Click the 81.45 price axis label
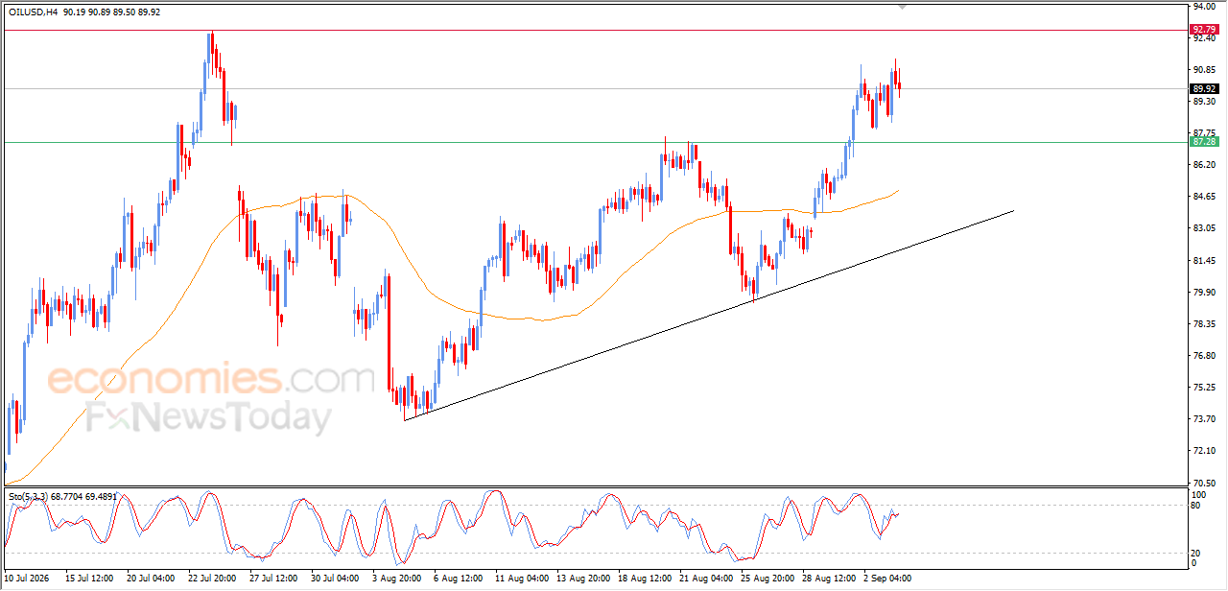The height and width of the screenshot is (591, 1228). [1204, 260]
